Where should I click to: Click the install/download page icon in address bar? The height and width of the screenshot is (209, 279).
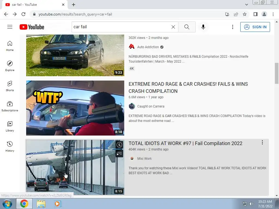(x=227, y=14)
